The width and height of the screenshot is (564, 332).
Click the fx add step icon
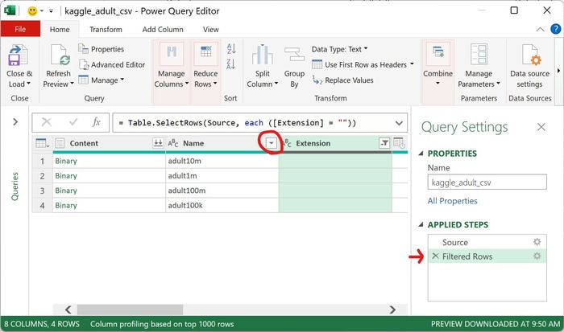tap(96, 122)
